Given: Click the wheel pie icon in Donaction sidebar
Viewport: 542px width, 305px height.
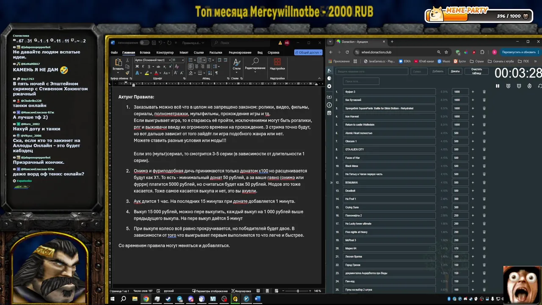Looking at the screenshot, I should point(329,78).
